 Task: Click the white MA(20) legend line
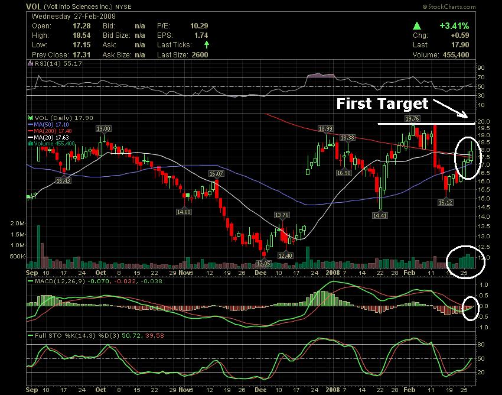click(x=31, y=137)
